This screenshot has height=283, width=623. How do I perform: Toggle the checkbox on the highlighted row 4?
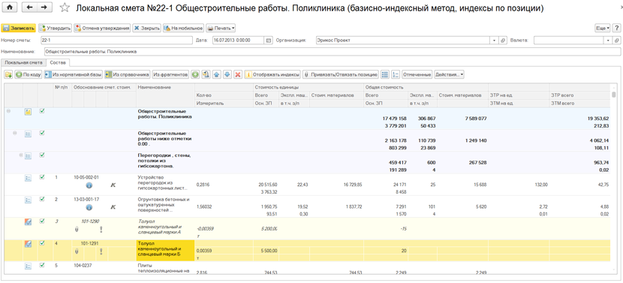pos(42,243)
